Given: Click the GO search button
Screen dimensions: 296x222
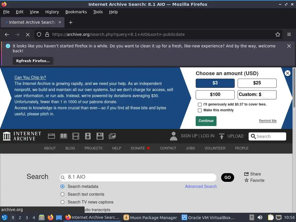Looking at the screenshot, I should 227,177.
